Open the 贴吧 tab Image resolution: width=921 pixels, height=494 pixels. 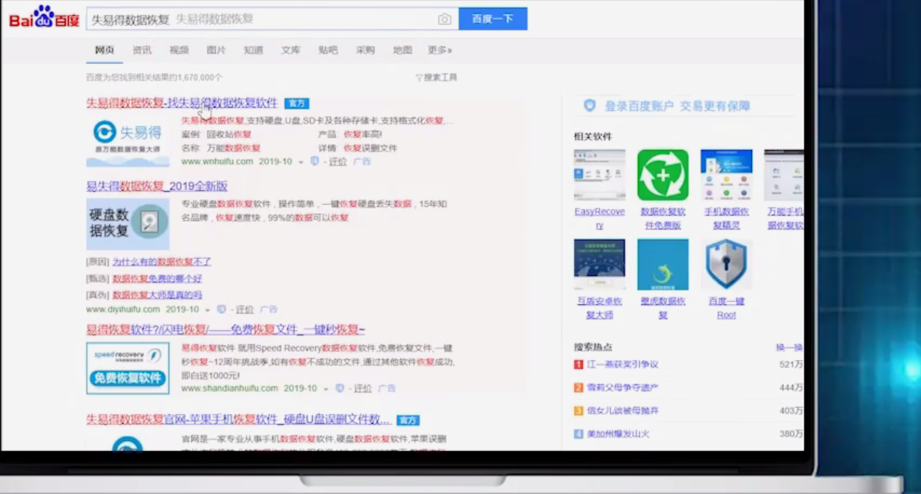point(328,50)
